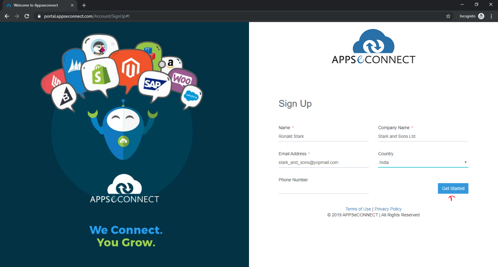Open the Incognito profile icon

481,16
